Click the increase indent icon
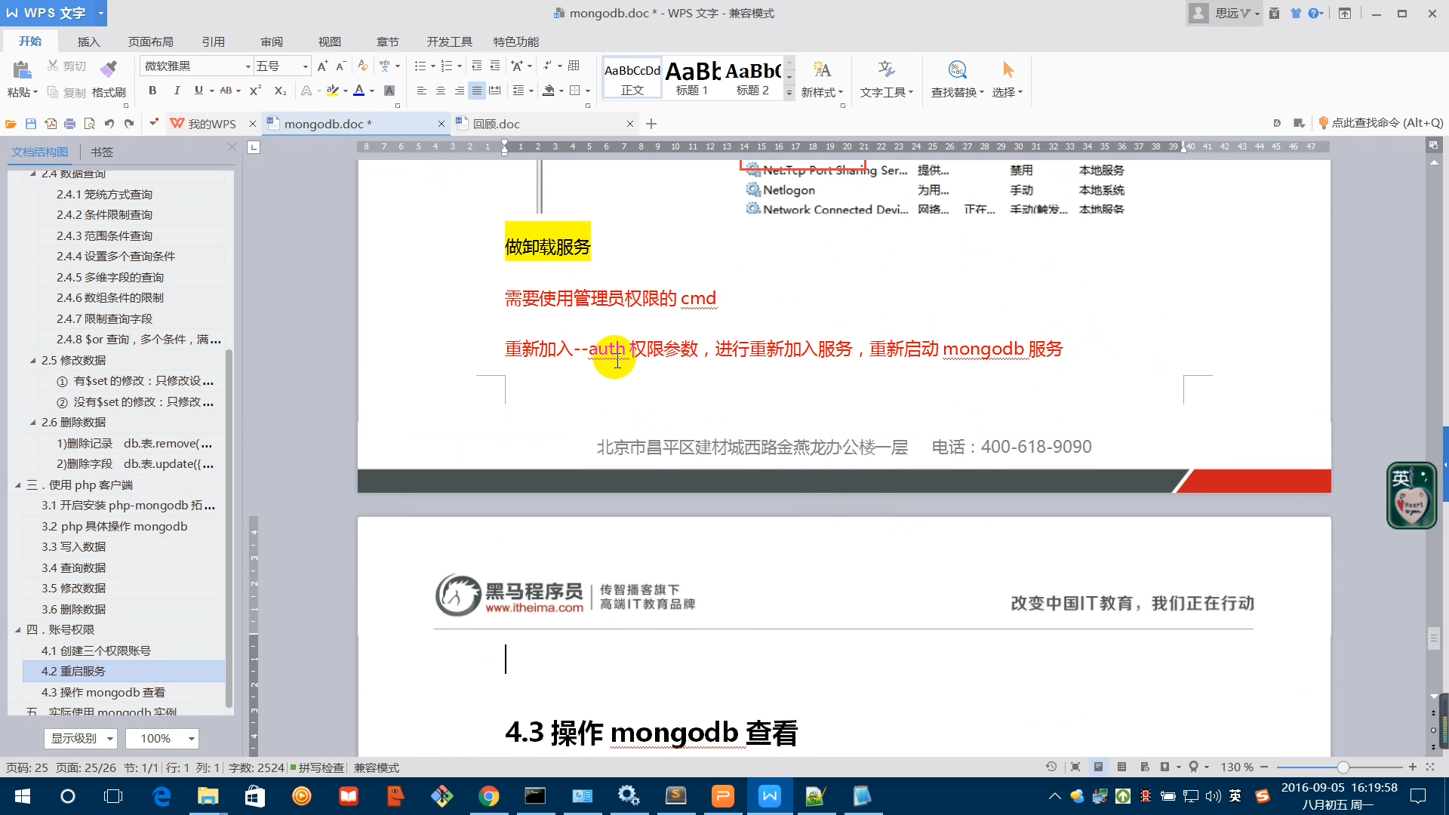This screenshot has height=815, width=1449. click(495, 66)
